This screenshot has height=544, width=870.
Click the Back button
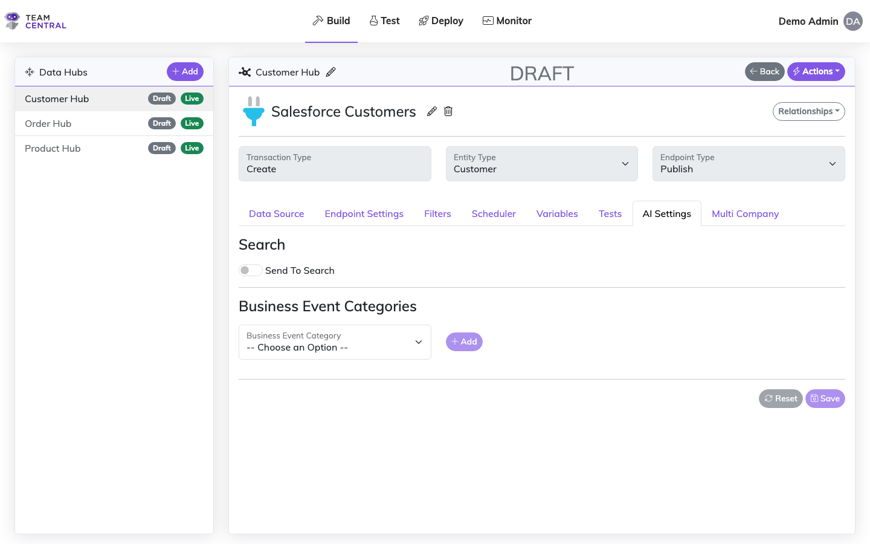764,71
